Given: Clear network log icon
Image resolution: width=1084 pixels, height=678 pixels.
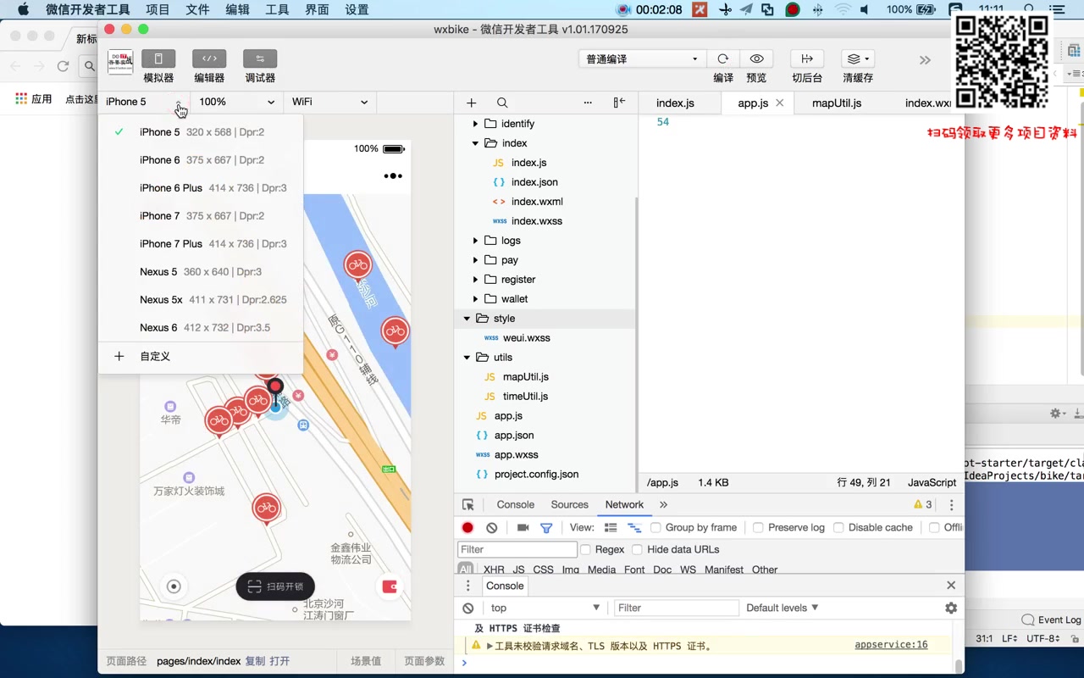Looking at the screenshot, I should tap(492, 527).
